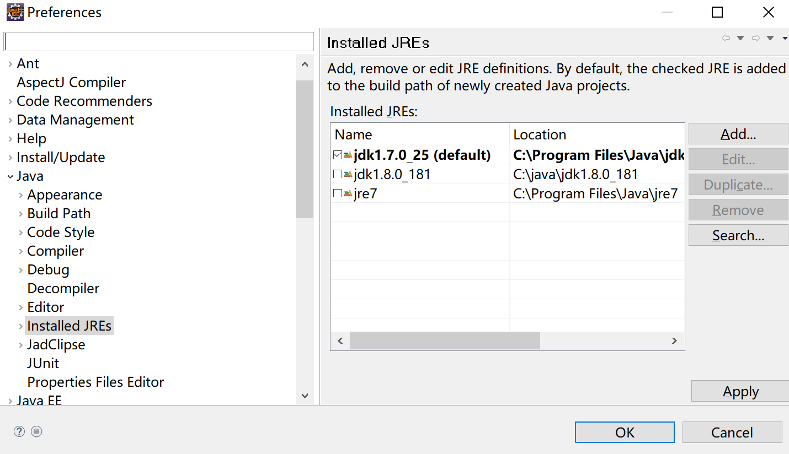789x454 pixels.
Task: Click the preference tree vertical scrollbar thumb
Action: [305, 149]
